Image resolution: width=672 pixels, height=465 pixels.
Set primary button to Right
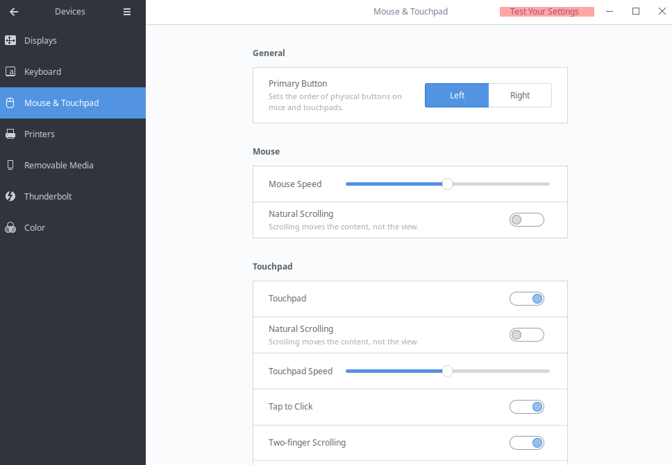pos(520,96)
